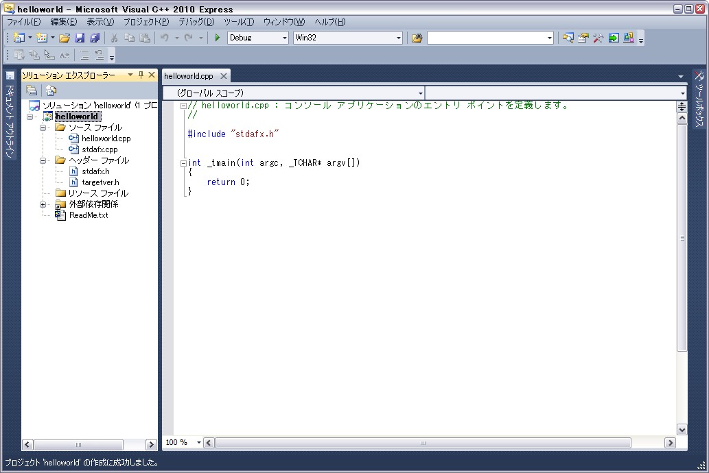
Task: Toggle auto-hide pin on Solution Explorer
Action: [x=141, y=75]
